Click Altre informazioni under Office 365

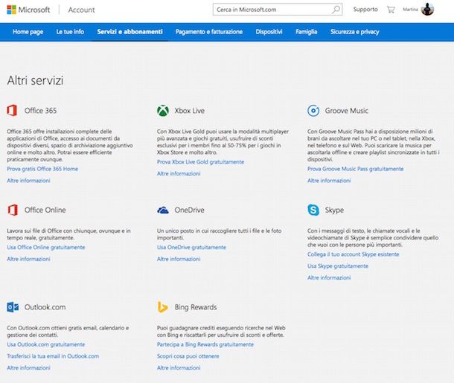[x=29, y=181]
